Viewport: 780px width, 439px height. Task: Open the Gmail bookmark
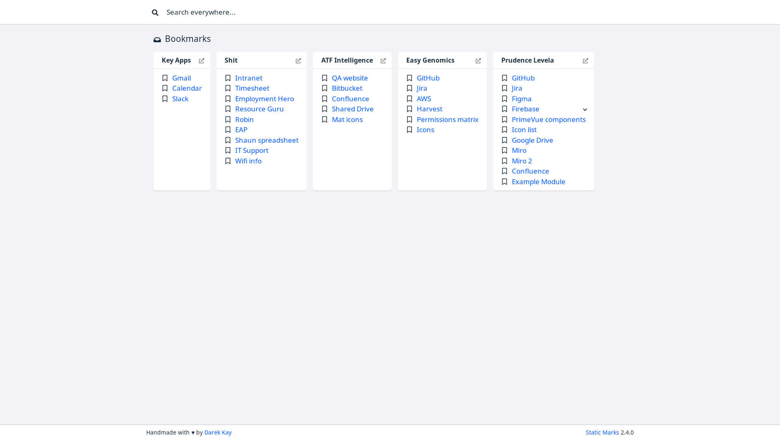pyautogui.click(x=181, y=78)
